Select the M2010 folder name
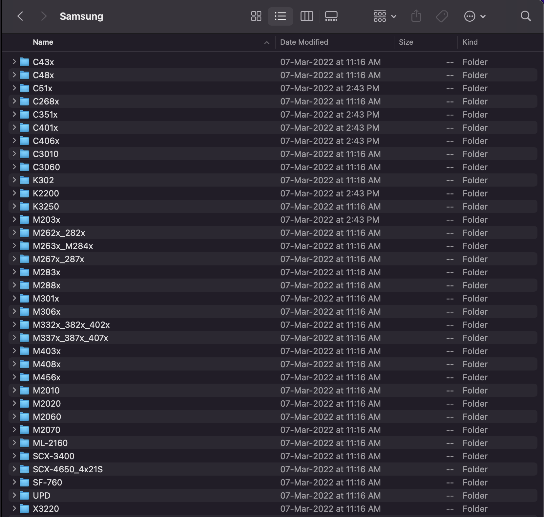This screenshot has height=517, width=544. point(46,391)
